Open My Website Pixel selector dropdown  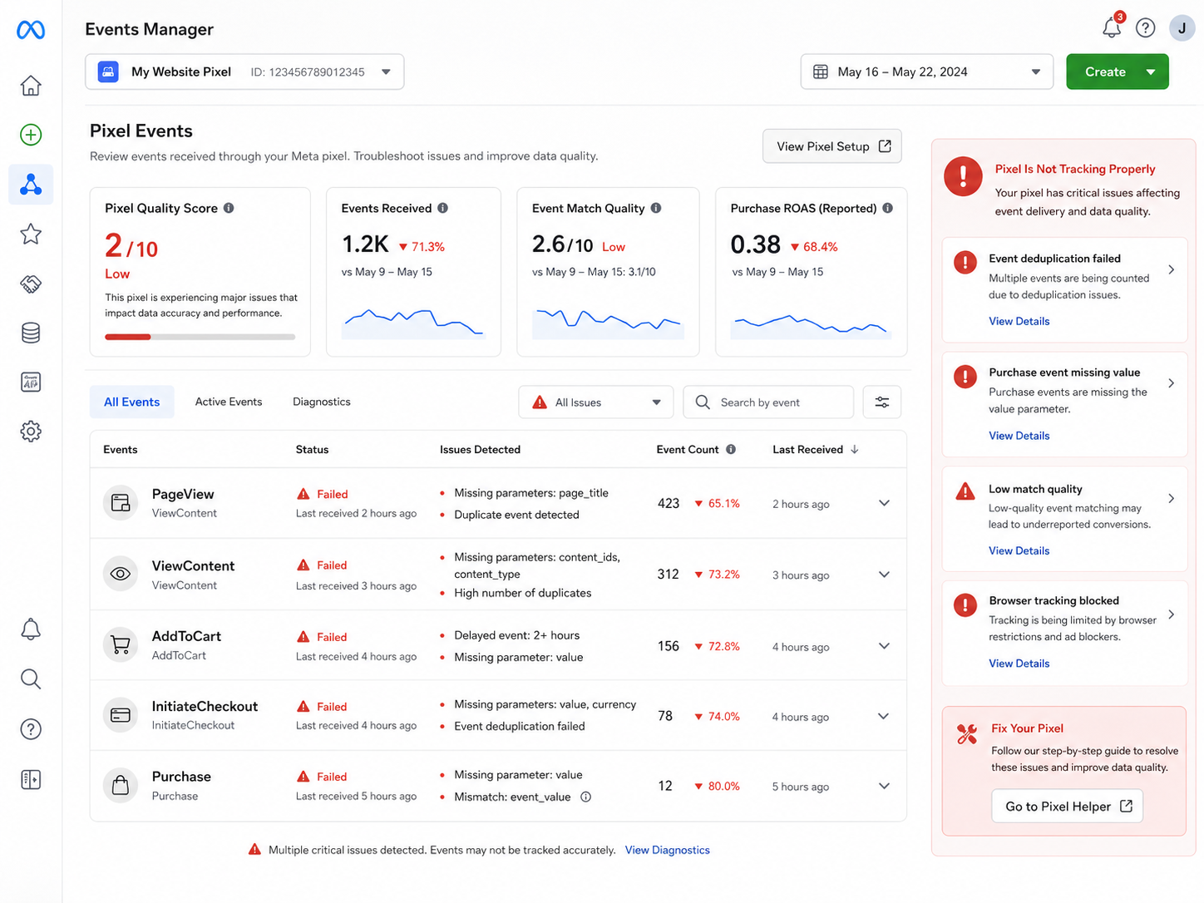pyautogui.click(x=244, y=72)
